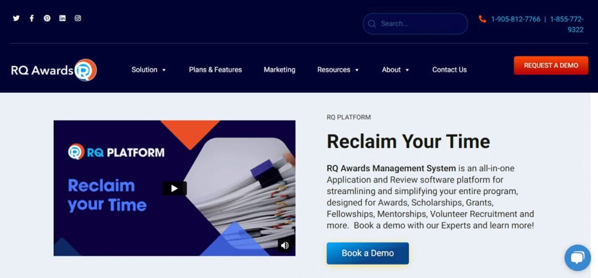Click the magnifier icon in search box
Viewport: 598px width, 278px height.
tap(372, 24)
